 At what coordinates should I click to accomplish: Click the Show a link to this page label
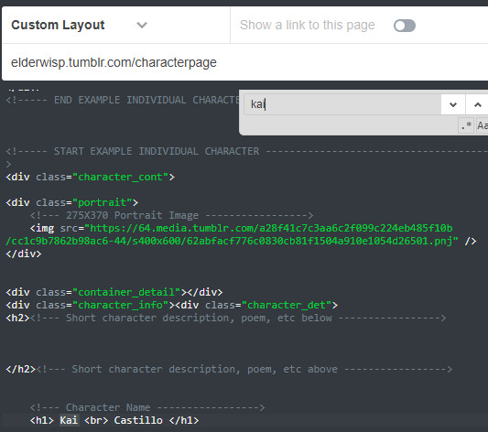[x=308, y=25]
